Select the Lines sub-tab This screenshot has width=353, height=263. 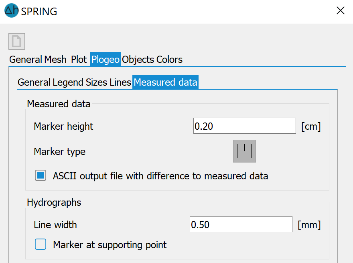tap(120, 82)
